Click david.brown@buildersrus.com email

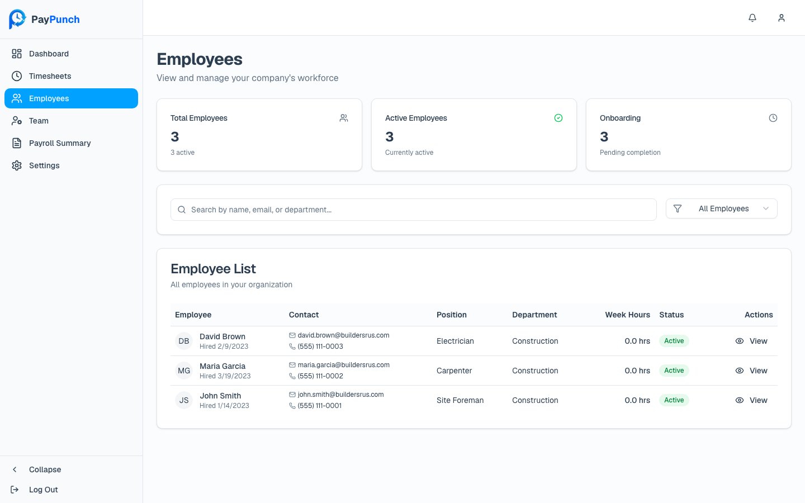tap(343, 335)
